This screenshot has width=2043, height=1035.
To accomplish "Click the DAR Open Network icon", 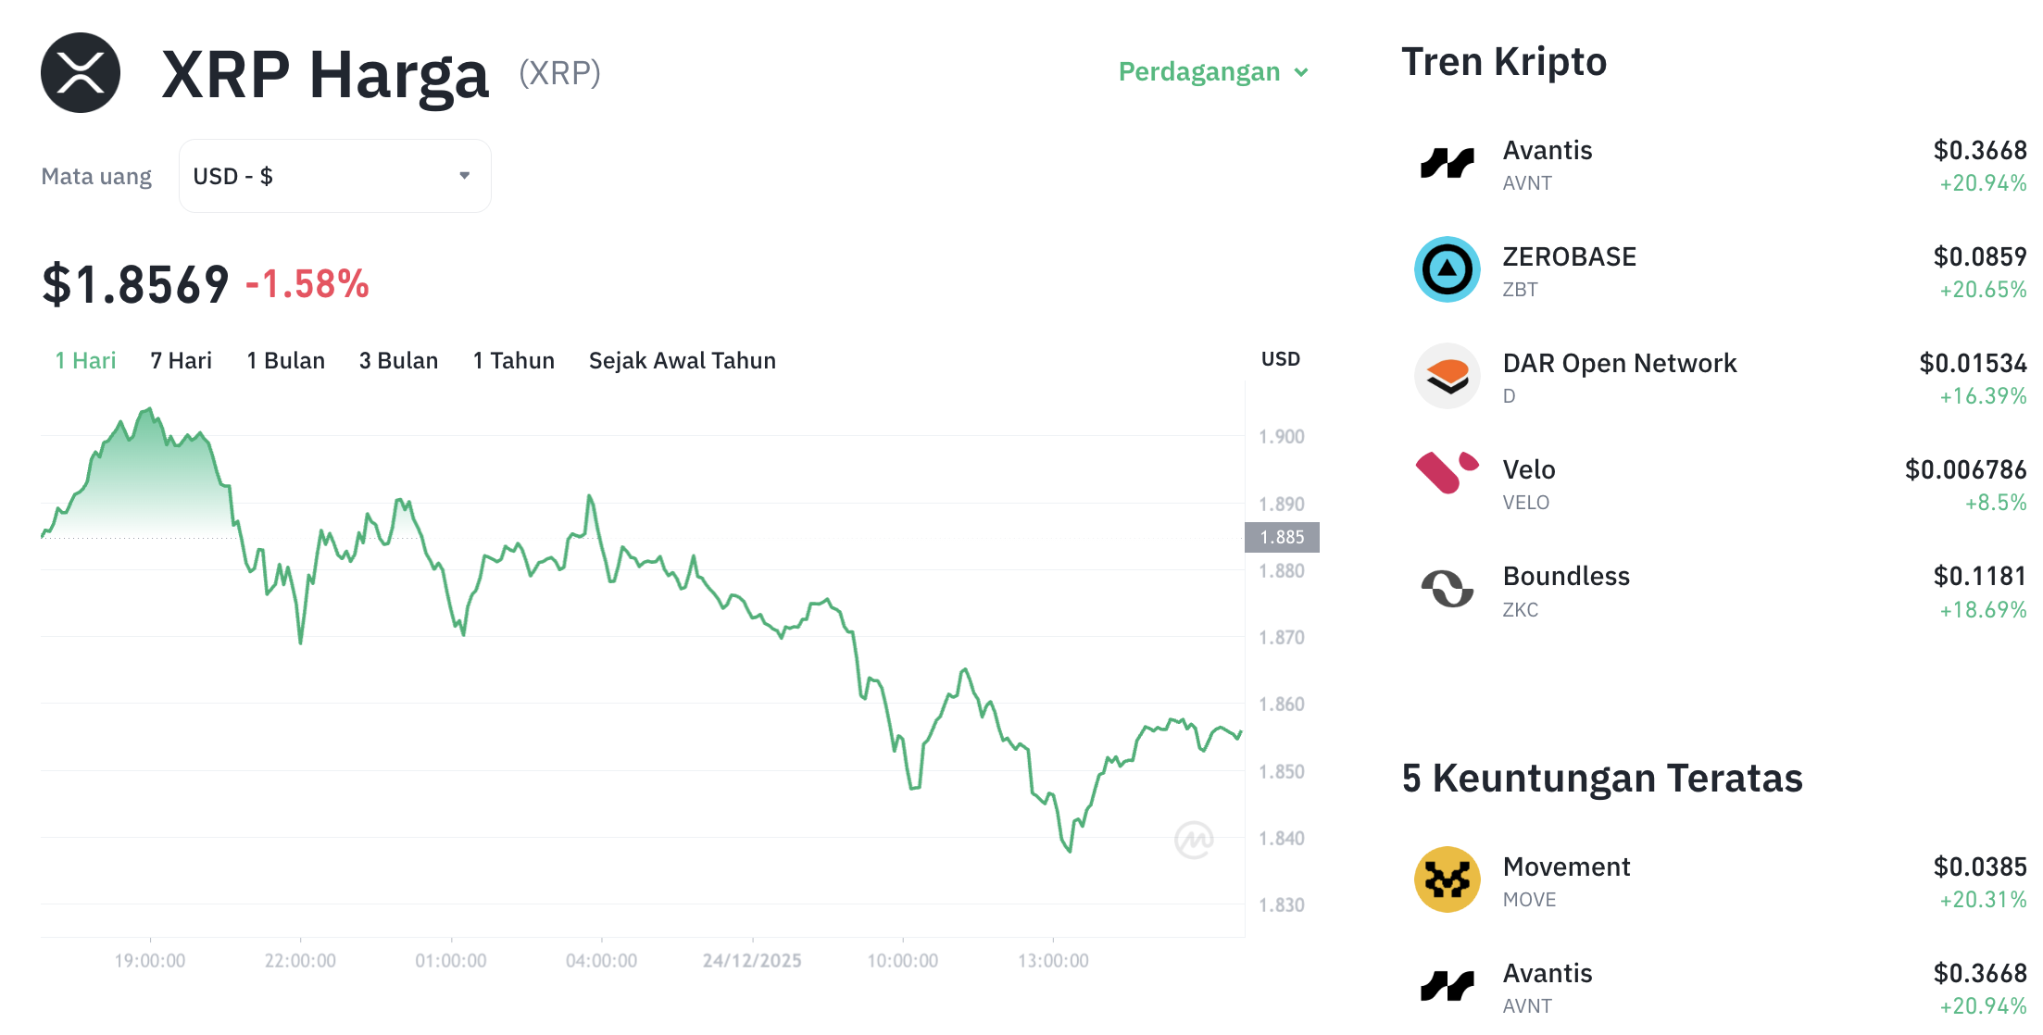I will [x=1445, y=376].
